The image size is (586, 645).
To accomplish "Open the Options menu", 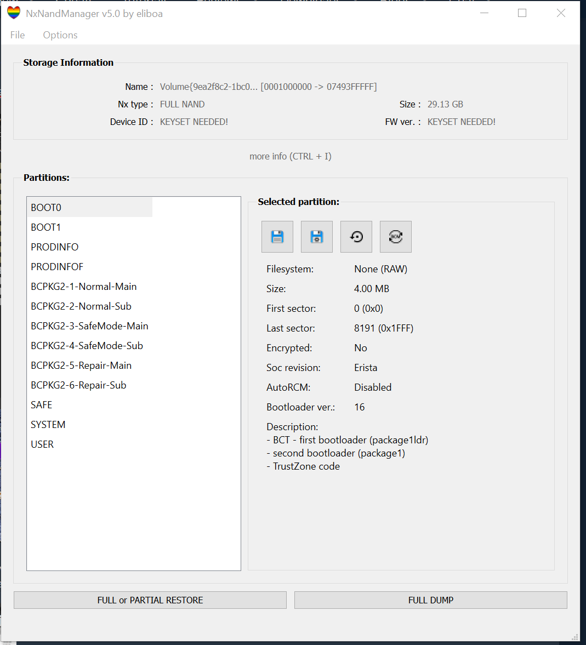I will (60, 35).
